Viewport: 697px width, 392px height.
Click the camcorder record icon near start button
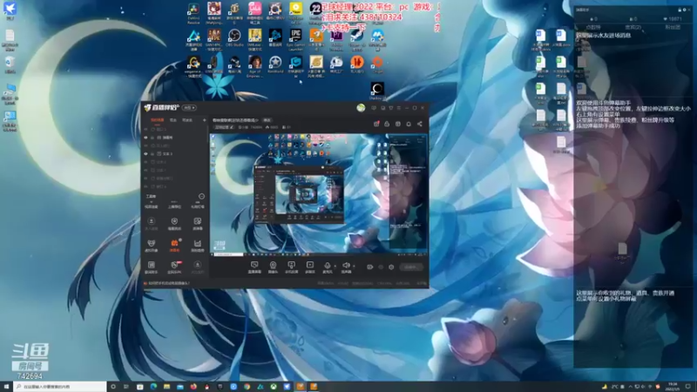[369, 267]
